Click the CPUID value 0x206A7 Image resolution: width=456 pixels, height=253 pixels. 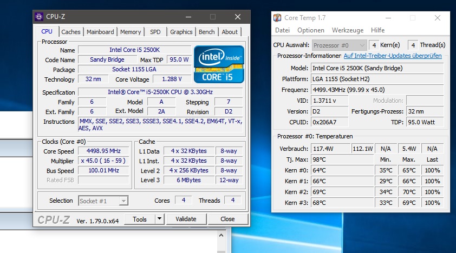pyautogui.click(x=329, y=122)
